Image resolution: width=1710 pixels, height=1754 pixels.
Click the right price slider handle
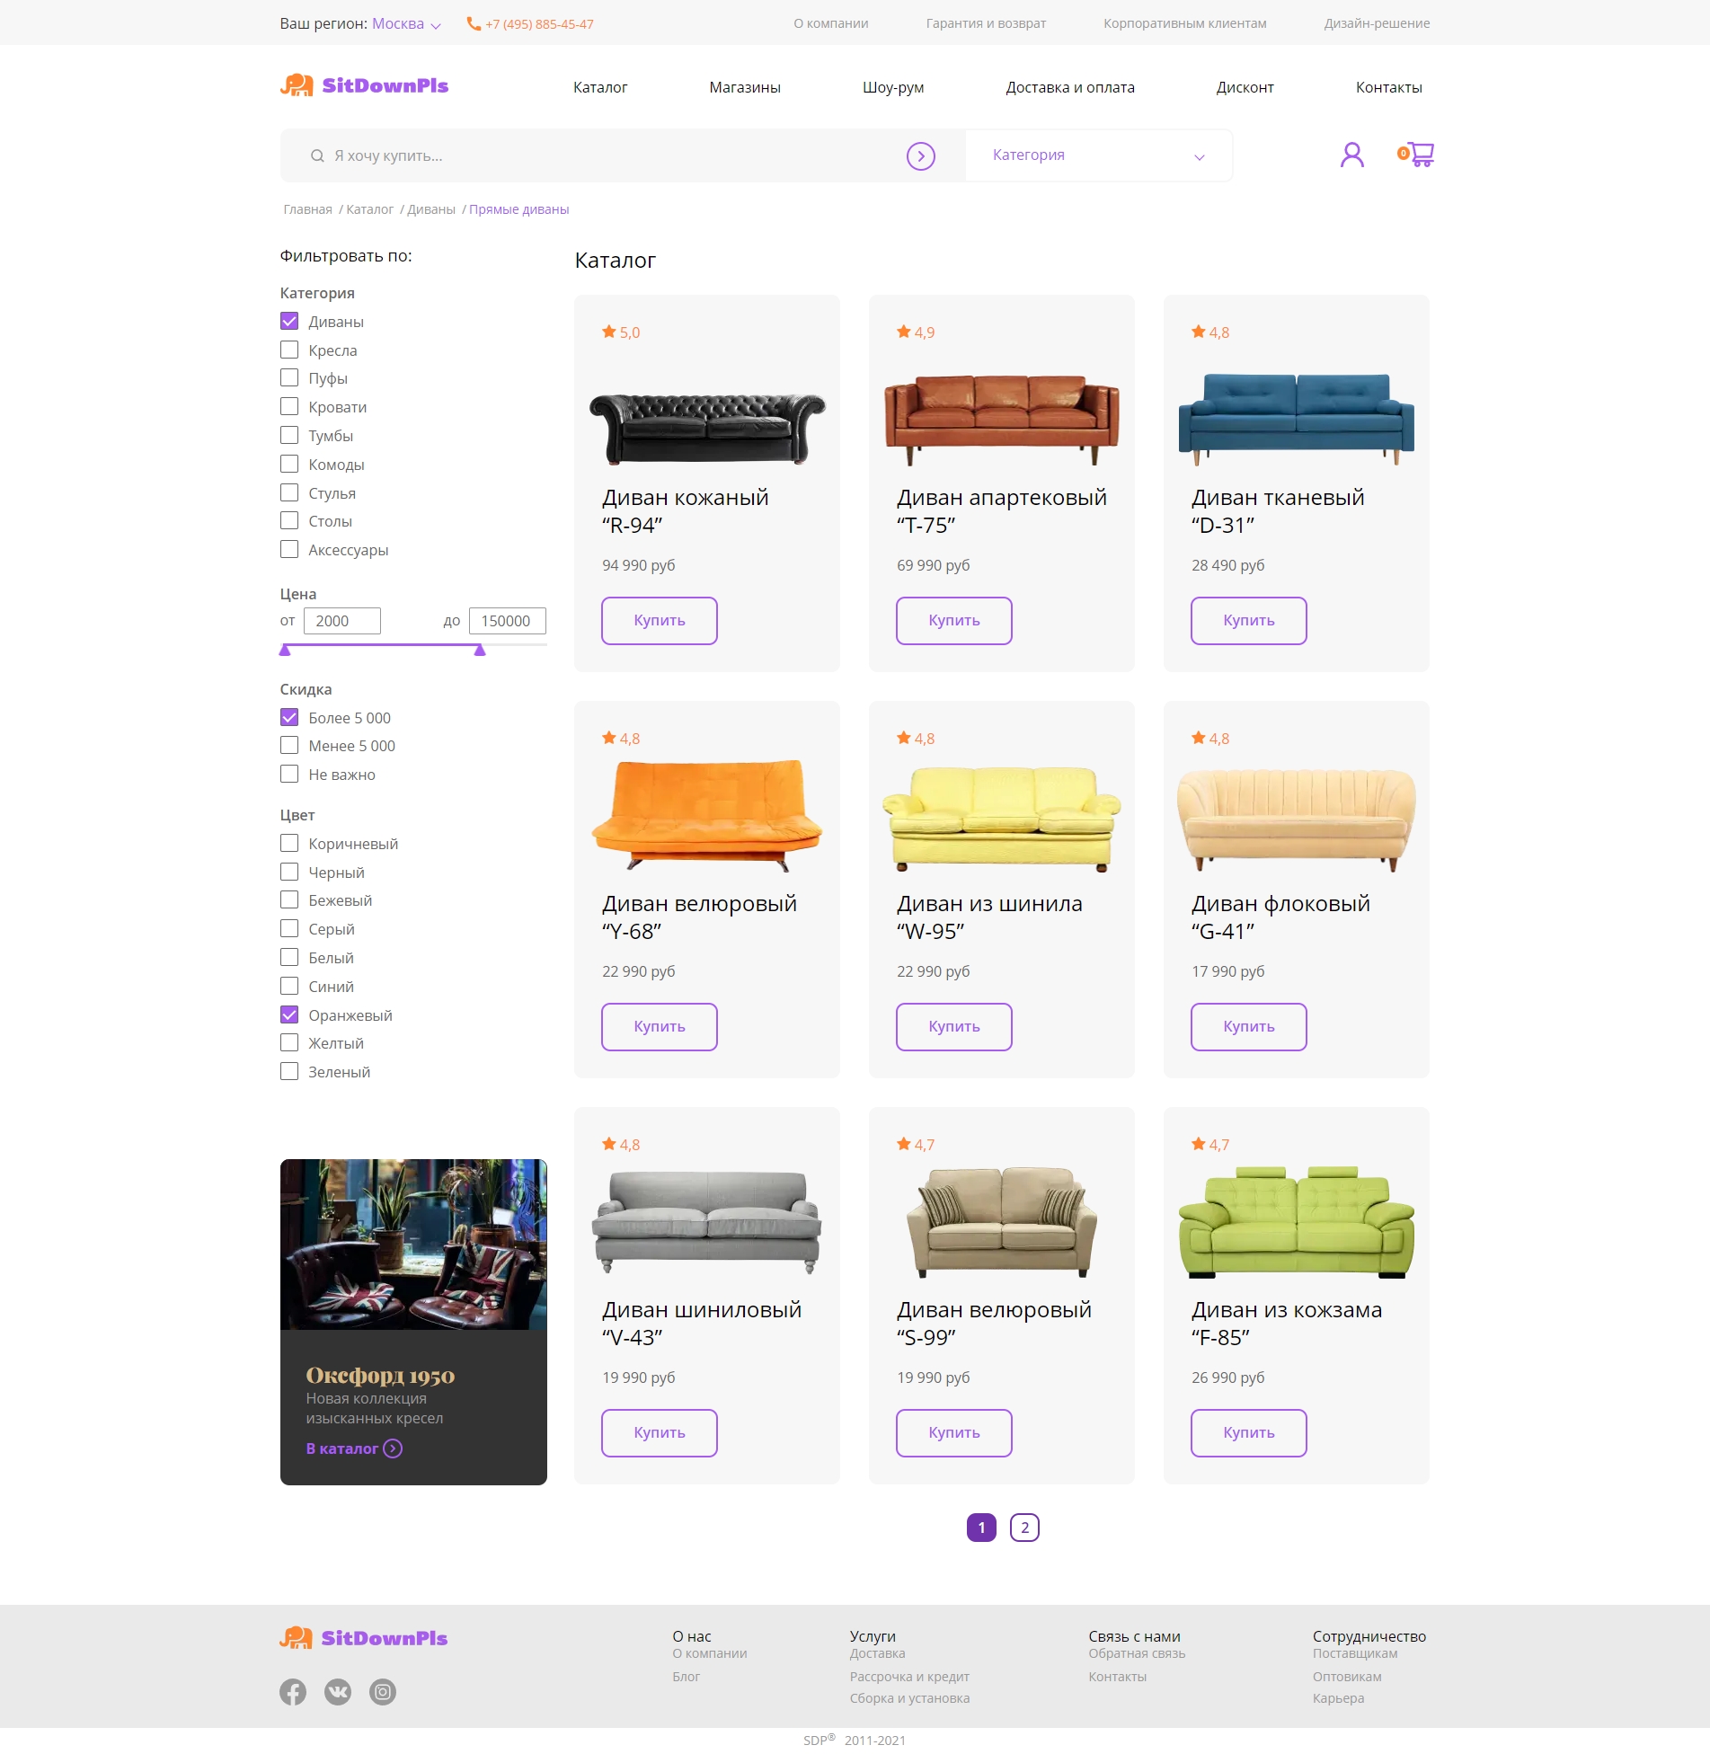click(x=480, y=650)
